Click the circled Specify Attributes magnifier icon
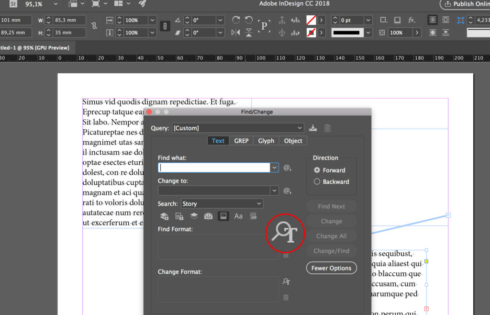490x315 pixels. coord(285,233)
